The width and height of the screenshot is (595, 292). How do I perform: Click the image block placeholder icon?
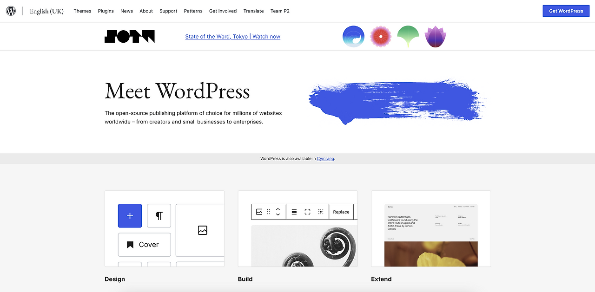click(x=202, y=230)
